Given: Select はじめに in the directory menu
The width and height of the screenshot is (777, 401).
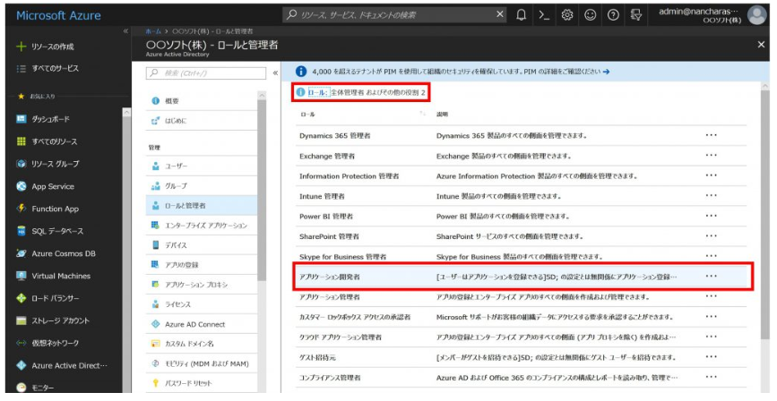Looking at the screenshot, I should [202, 120].
